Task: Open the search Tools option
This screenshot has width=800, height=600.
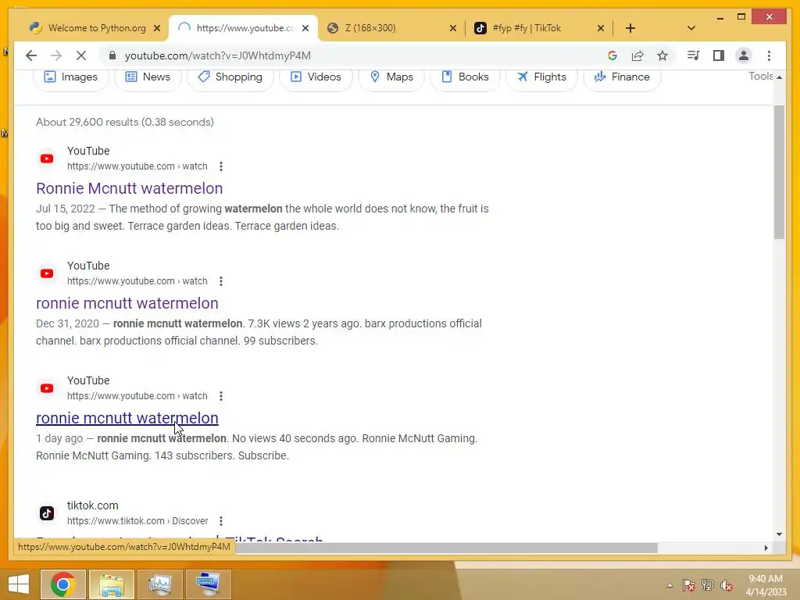Action: point(761,76)
